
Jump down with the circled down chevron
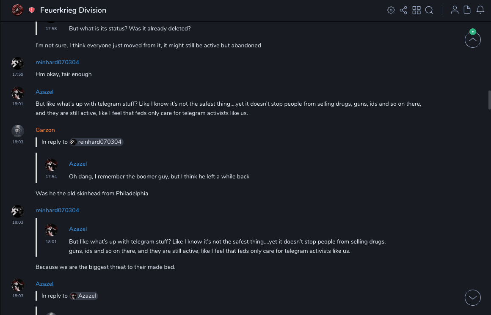(x=473, y=298)
